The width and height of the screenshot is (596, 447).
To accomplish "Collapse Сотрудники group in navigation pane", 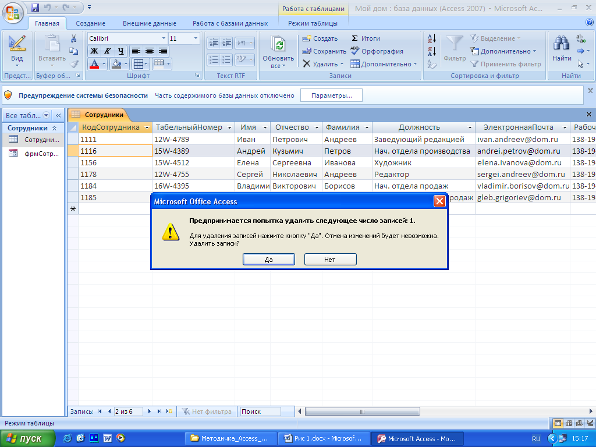I will coord(54,128).
